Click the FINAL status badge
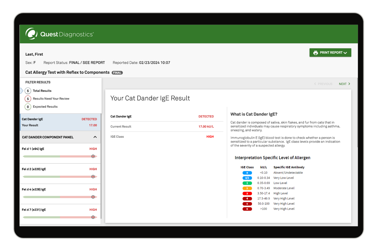Viewport: 377px width, 251px height. tap(117, 73)
